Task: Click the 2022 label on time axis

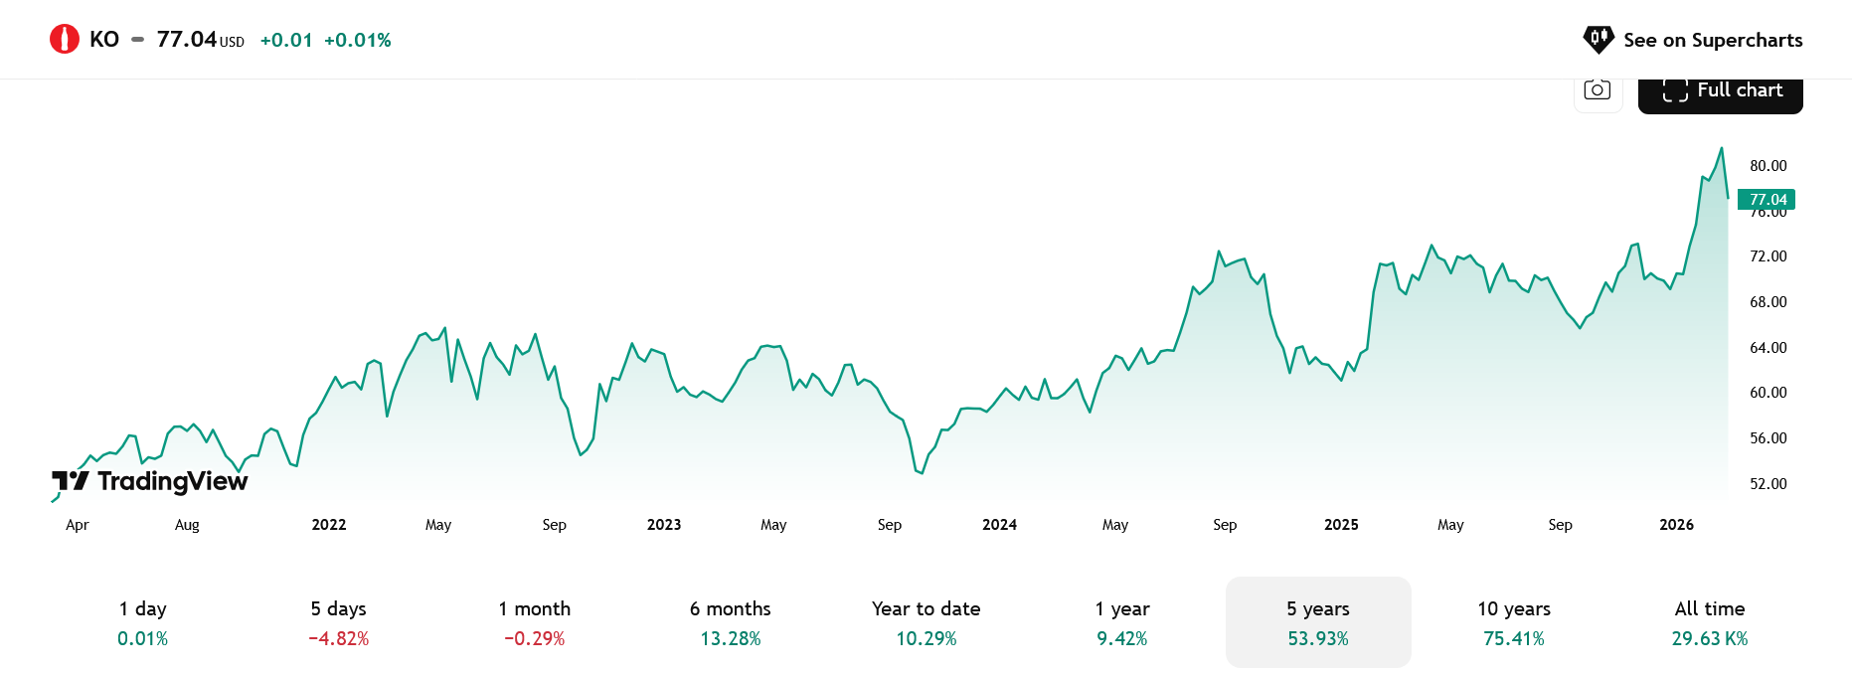Action: (x=329, y=525)
